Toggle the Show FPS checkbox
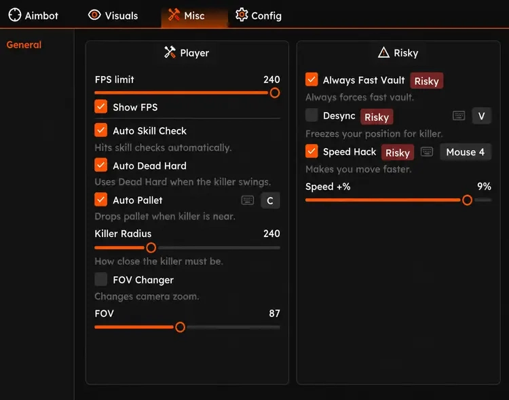Image resolution: width=509 pixels, height=400 pixels. pos(101,107)
